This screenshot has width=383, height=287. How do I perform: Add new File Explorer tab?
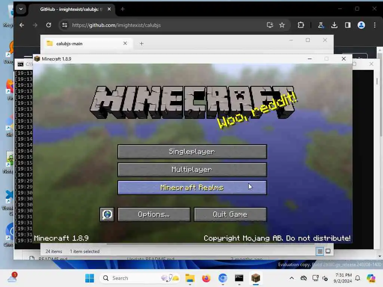(142, 43)
